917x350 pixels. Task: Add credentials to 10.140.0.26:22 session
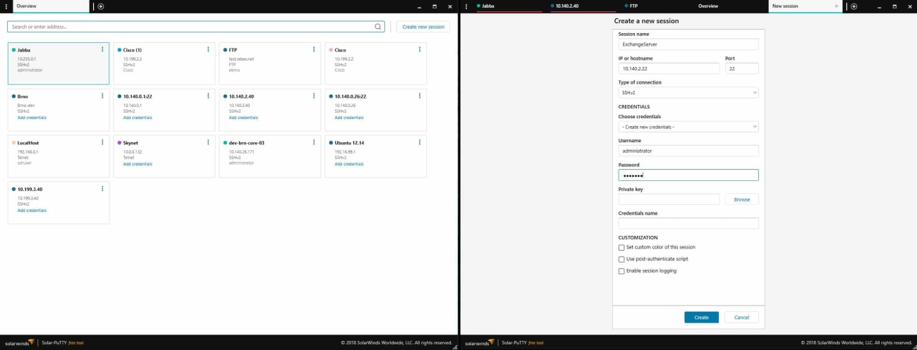point(349,118)
